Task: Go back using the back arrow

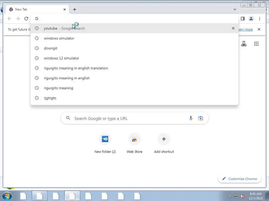Action: coord(9,19)
